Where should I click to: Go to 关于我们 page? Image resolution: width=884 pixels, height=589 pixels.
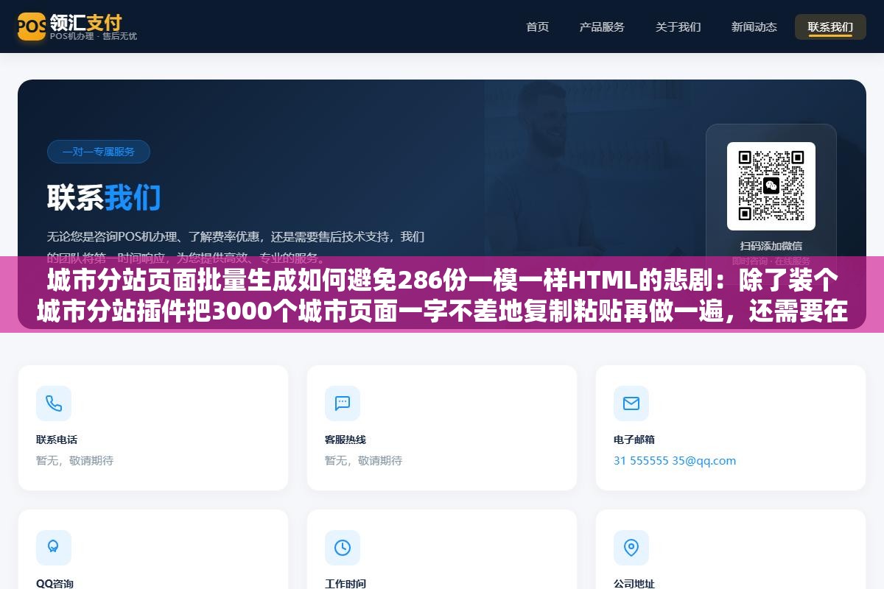(678, 27)
